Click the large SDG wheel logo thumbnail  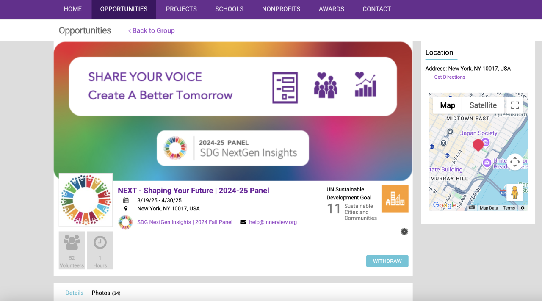(x=86, y=200)
